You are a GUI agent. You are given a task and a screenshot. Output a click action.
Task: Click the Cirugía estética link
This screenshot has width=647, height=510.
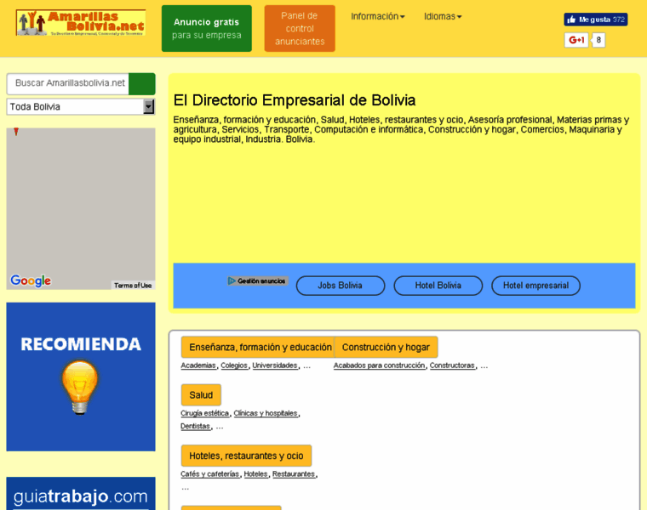coord(204,413)
